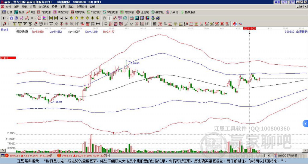The height and width of the screenshot is (164, 308).
Task: Open the 窗口 menu
Action: [x=71, y=7]
